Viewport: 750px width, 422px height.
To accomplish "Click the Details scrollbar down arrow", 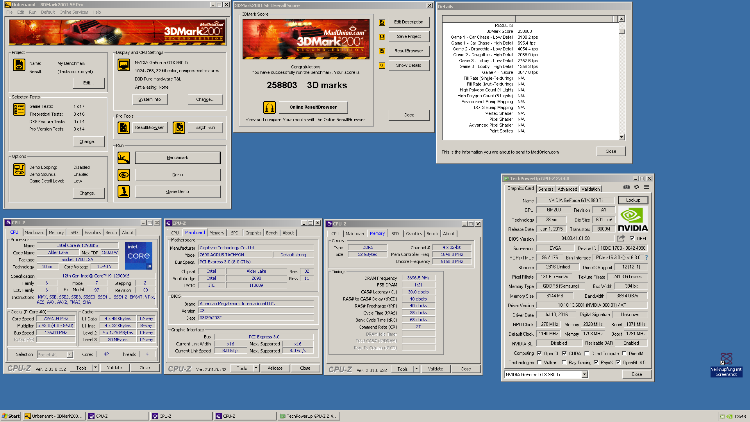I will coord(622,137).
